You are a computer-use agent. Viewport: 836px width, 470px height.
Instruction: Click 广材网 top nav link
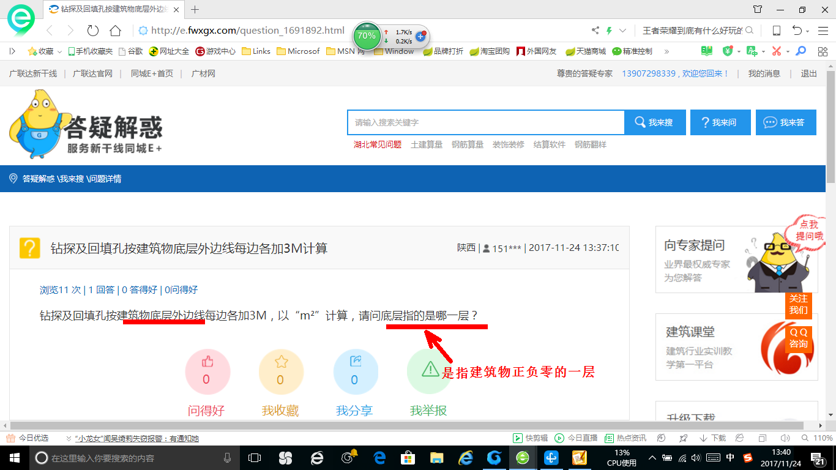pos(203,73)
